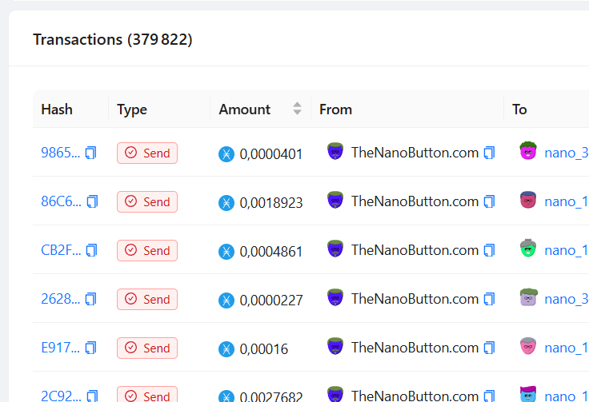Open transaction hash 9865...
Viewport: 589px width, 402px height.
click(x=61, y=153)
